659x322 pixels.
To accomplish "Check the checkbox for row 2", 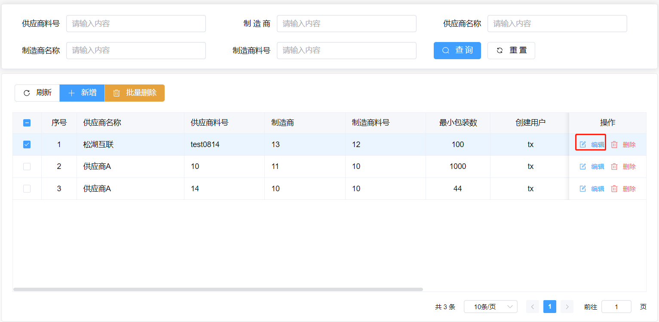I will click(27, 166).
